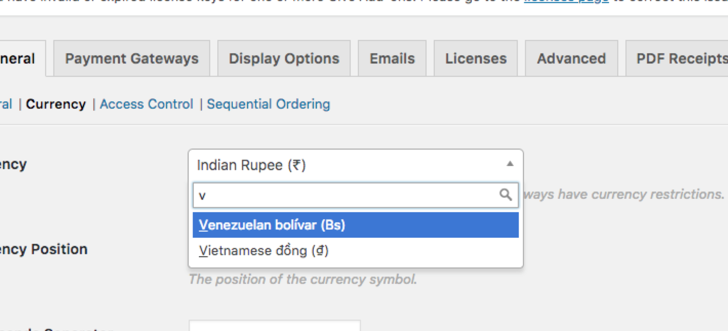Open the Access Control section link
Viewport: 728px width, 331px height.
147,104
